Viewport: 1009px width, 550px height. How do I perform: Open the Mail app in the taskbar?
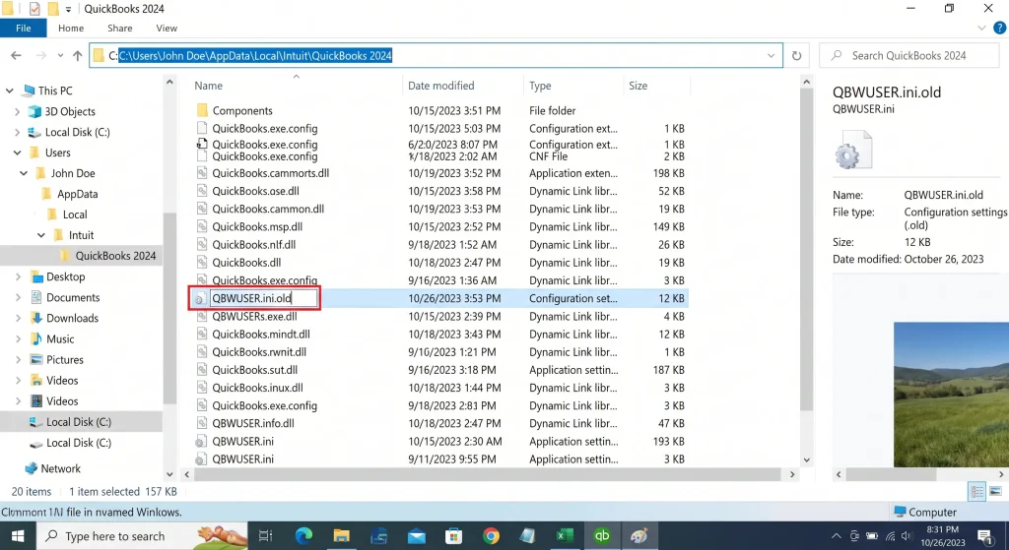[x=417, y=536]
